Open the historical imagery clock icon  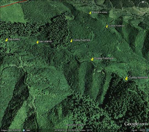click(x=24, y=130)
